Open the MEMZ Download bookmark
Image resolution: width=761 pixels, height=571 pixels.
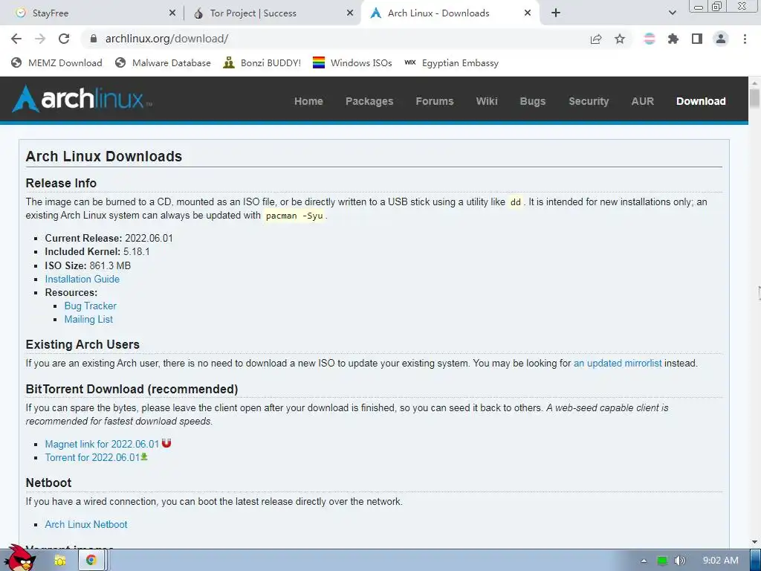point(56,63)
